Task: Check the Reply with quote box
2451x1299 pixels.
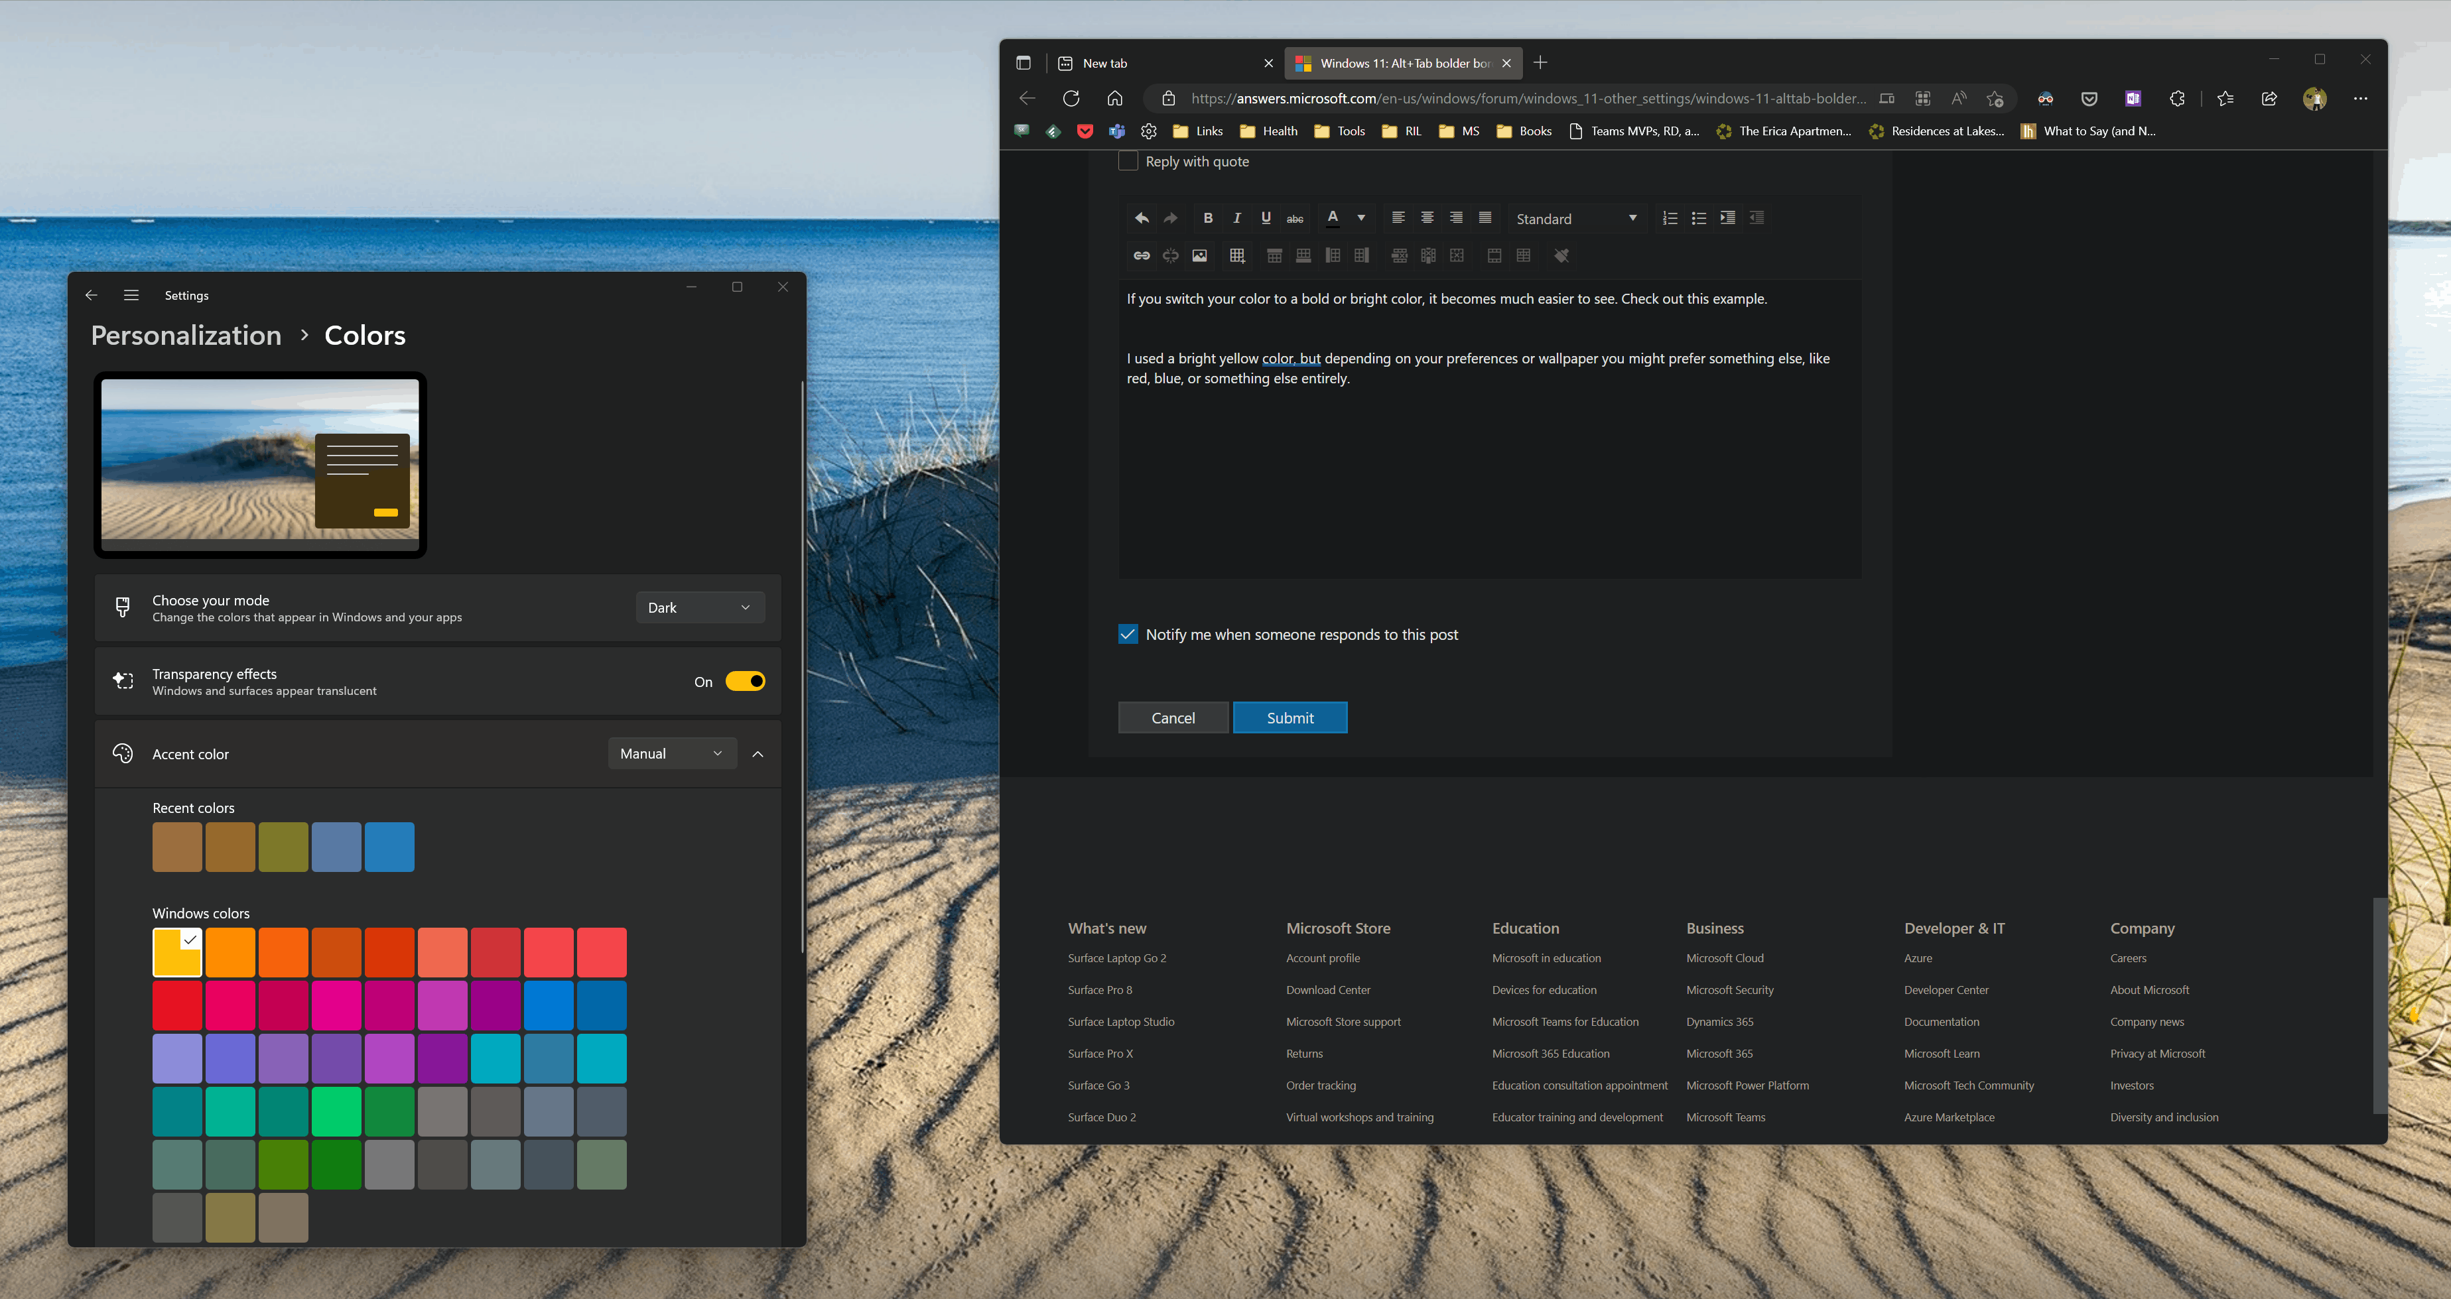Action: click(1128, 160)
